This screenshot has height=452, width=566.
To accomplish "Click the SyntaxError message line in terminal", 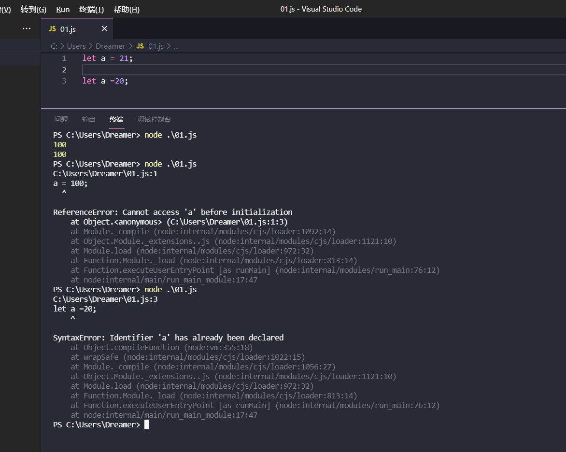I will pyautogui.click(x=168, y=338).
